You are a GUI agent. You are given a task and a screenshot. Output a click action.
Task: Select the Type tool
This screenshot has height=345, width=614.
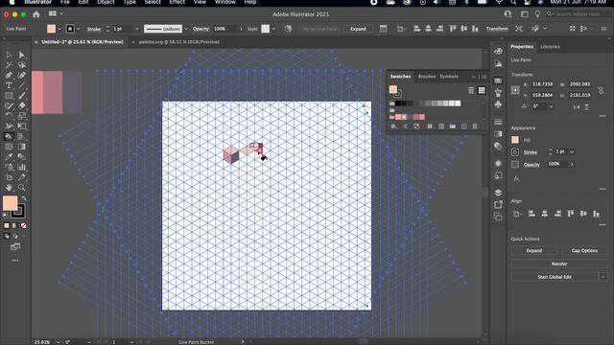tap(9, 85)
